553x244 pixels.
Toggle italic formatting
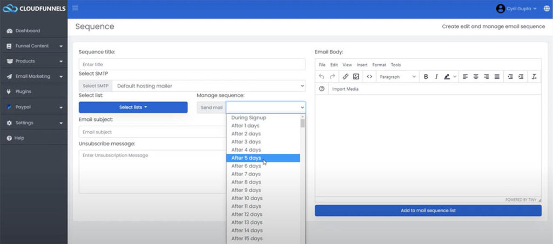coord(436,77)
